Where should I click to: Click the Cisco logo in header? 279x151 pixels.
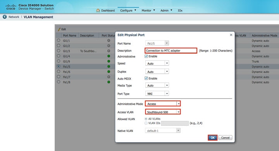click(x=11, y=7)
